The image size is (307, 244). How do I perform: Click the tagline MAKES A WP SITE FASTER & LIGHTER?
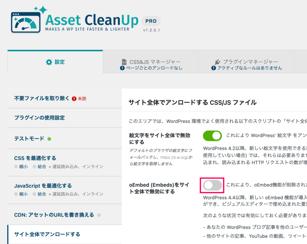tap(87, 29)
